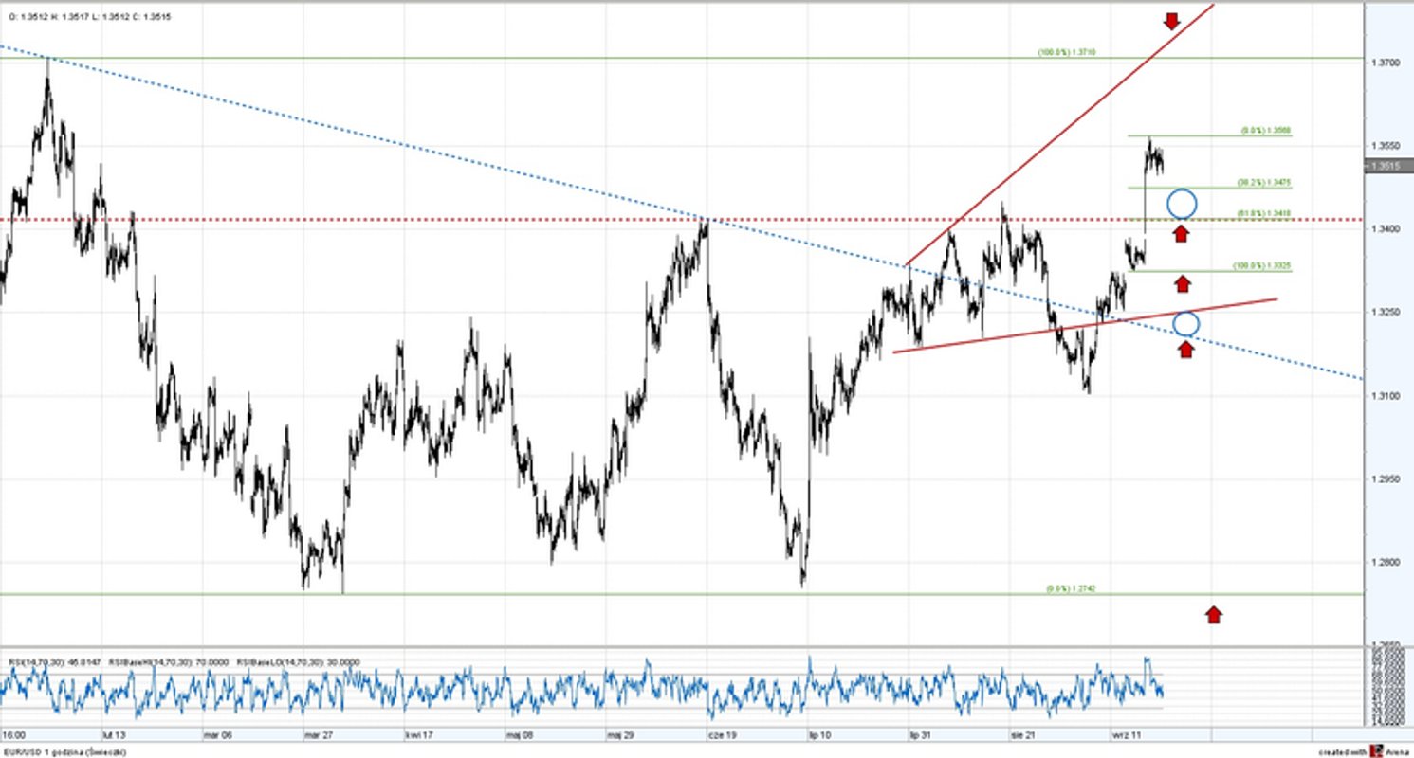Select the (61.8%) 1.3418 Fibonacci label
This screenshot has height=758, width=1414.
click(1263, 212)
